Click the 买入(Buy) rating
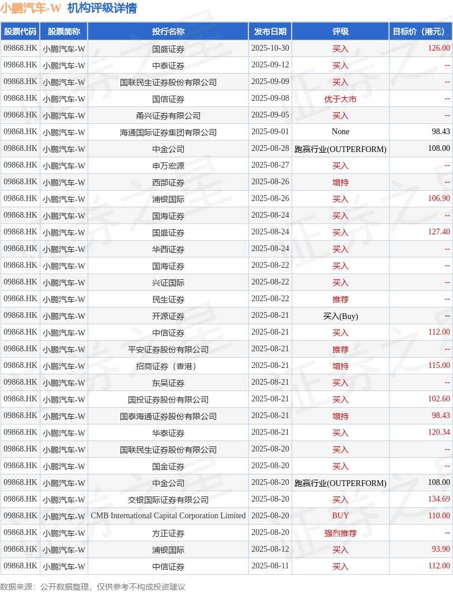453x592 pixels. pos(341,316)
